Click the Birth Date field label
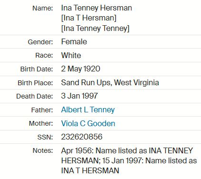Screen dimensions: 201x179 37,69
